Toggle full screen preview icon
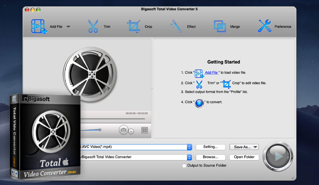The width and height of the screenshot is (319, 185). pyautogui.click(x=145, y=130)
